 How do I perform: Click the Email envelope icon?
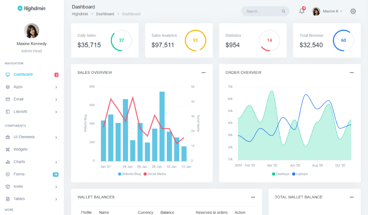tap(8, 99)
